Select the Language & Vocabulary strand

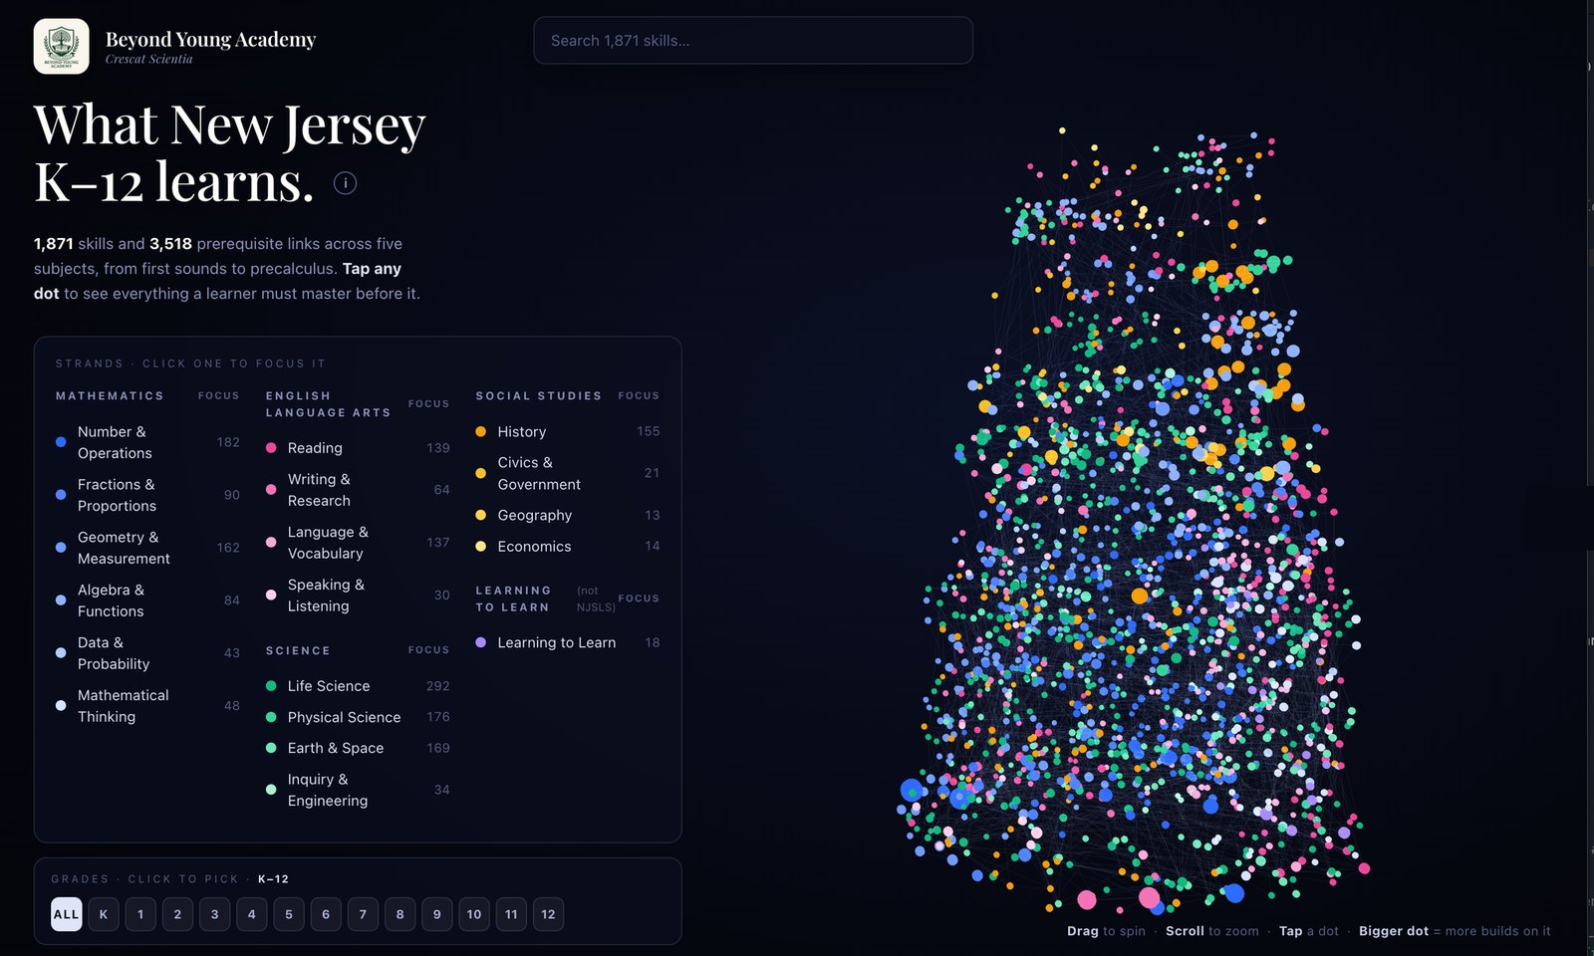[x=358, y=543]
